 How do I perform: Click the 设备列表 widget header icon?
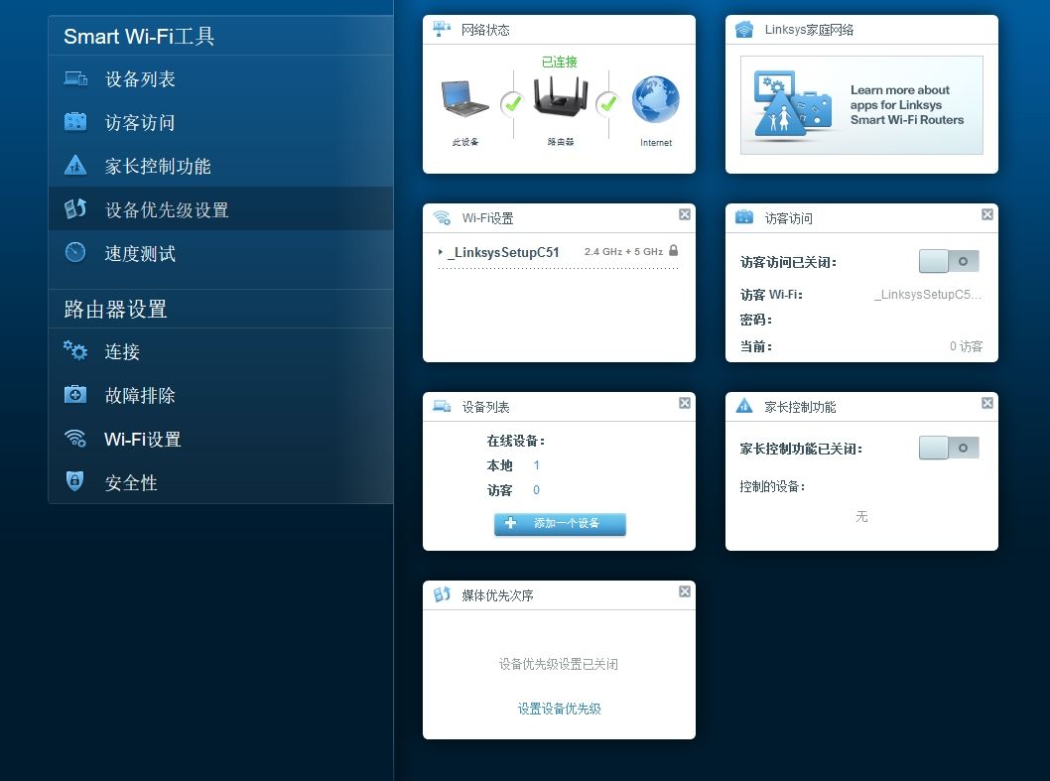[x=442, y=406]
